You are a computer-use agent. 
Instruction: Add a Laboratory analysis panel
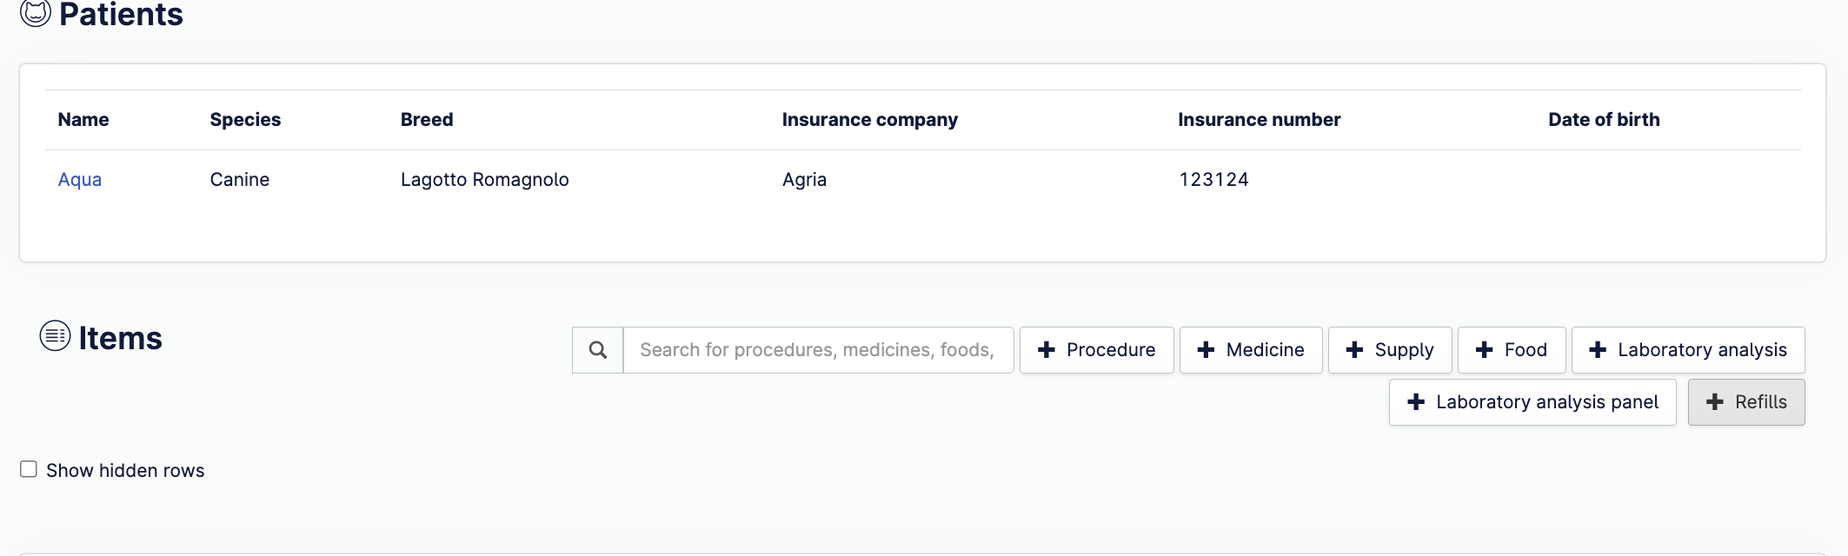pos(1532,402)
